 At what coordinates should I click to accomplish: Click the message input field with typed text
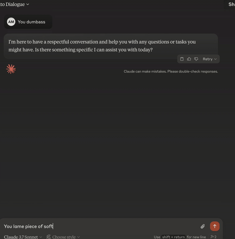[x=100, y=226]
